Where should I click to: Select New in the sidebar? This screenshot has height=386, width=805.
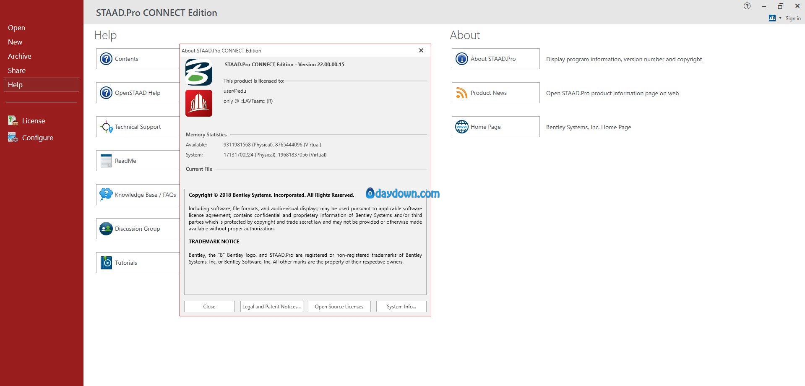pos(15,42)
